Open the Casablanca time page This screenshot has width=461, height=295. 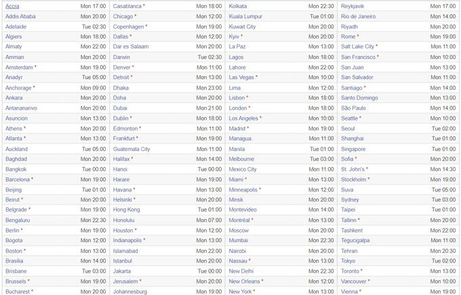[127, 6]
